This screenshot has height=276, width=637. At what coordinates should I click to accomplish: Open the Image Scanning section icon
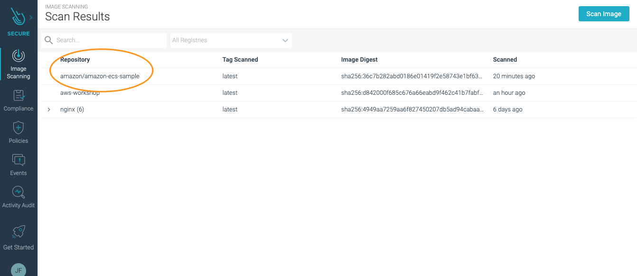pos(19,55)
